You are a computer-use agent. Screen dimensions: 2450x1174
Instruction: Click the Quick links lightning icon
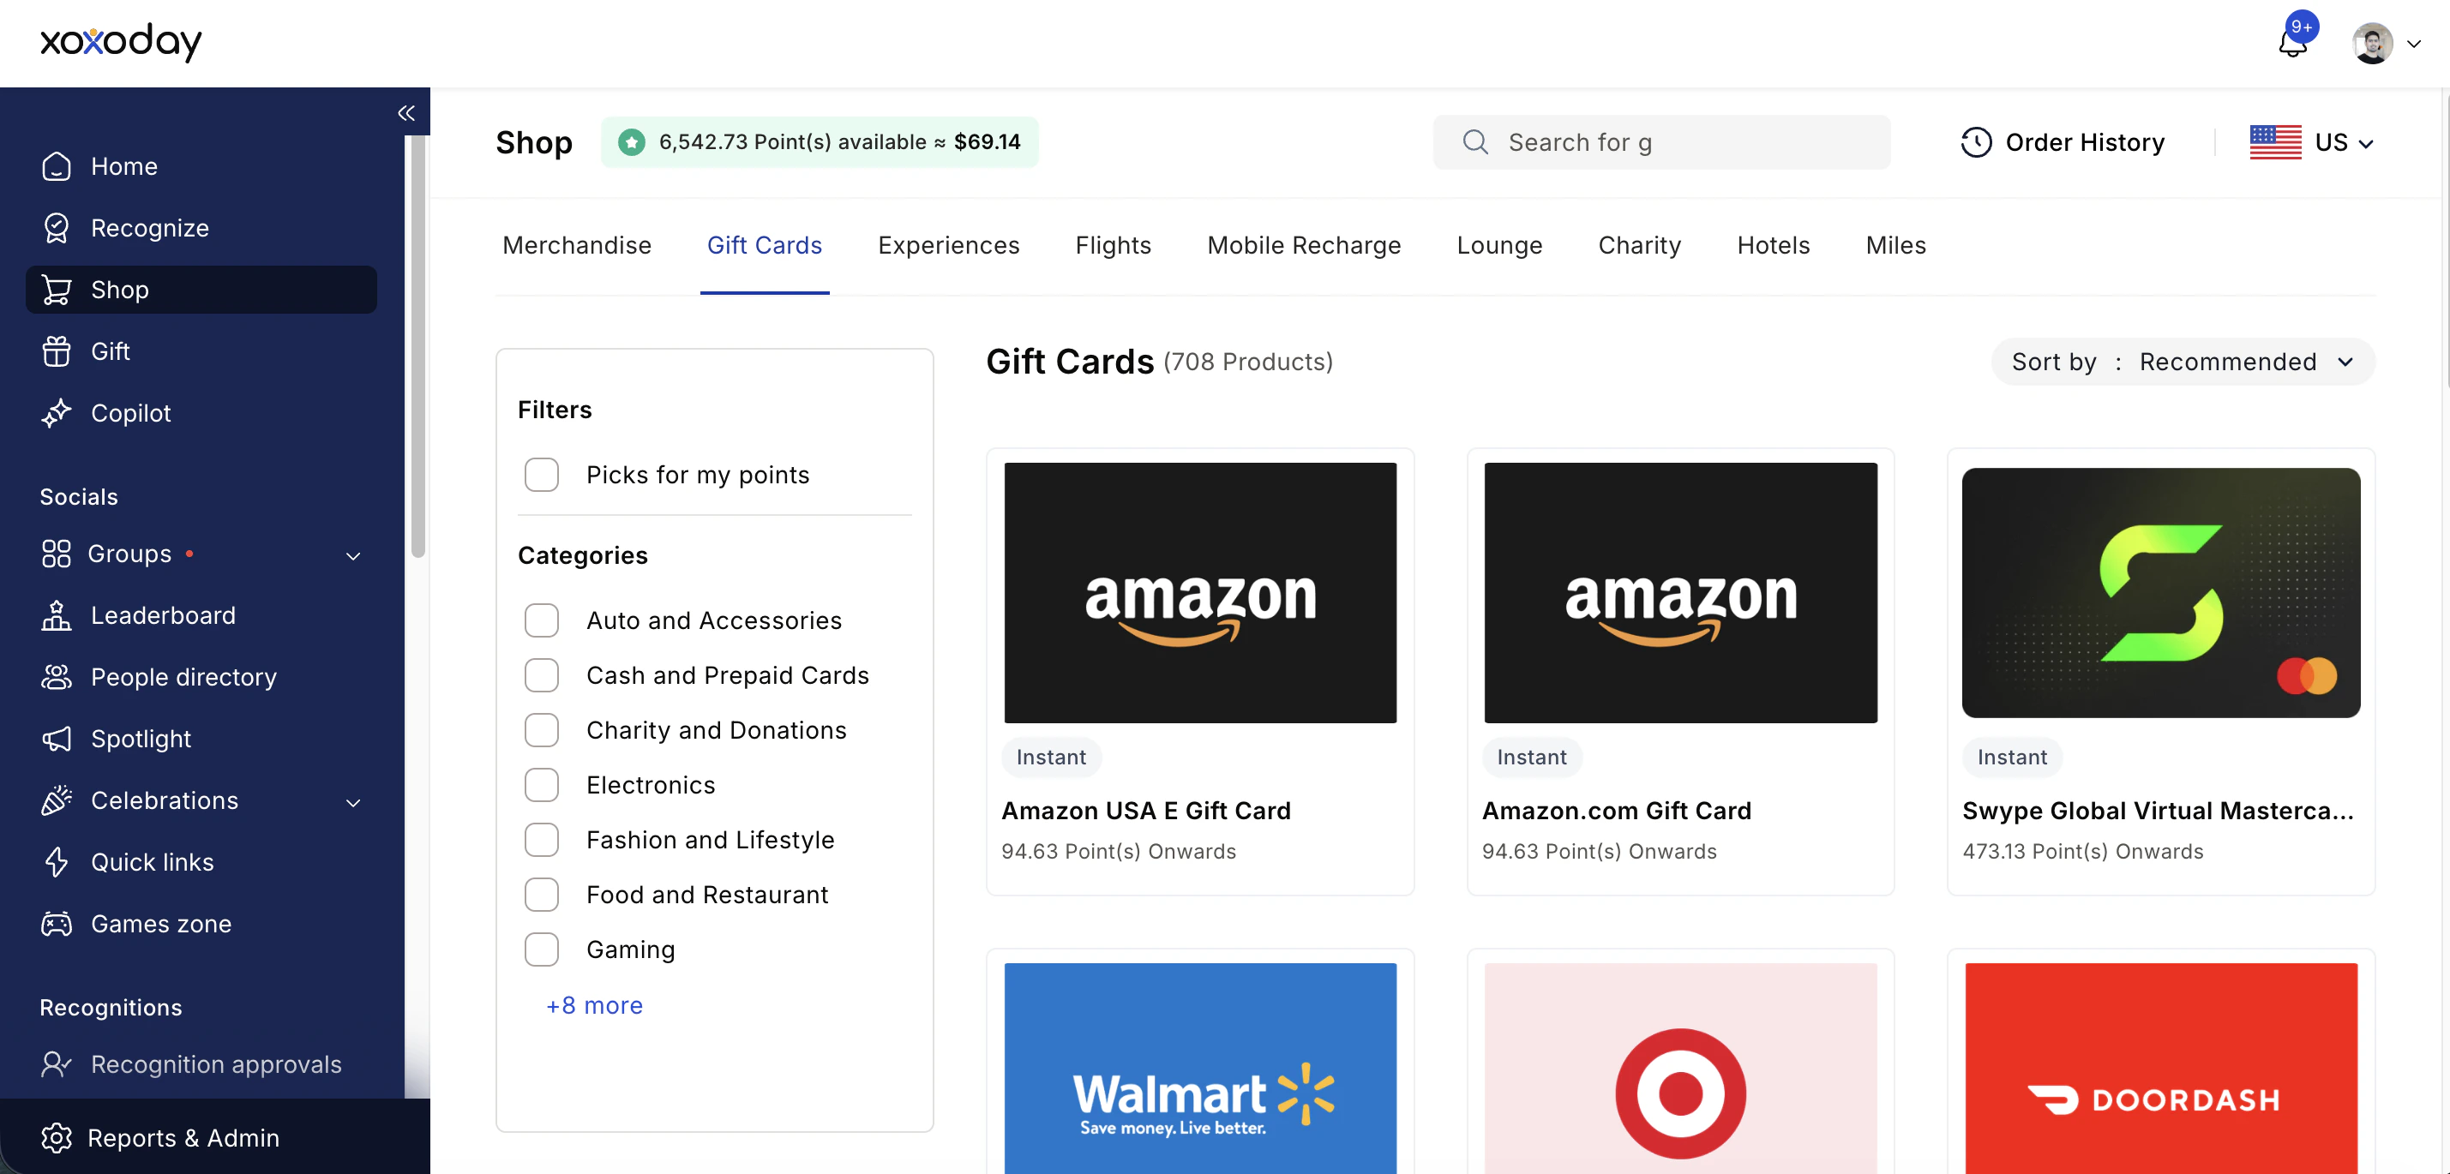56,863
